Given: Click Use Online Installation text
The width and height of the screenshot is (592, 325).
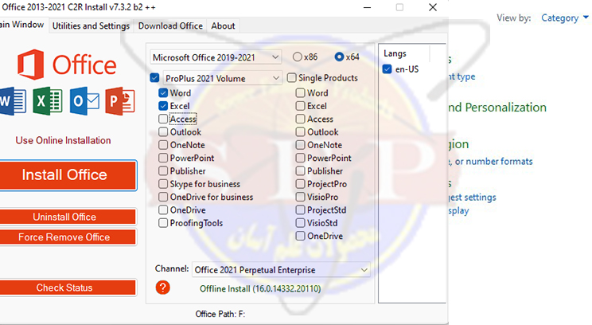Looking at the screenshot, I should [63, 140].
